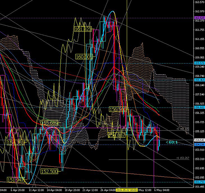Click the 155.669 price label on chart
Image resolution: width=205 pixels, height=193 pixels.
50,123
